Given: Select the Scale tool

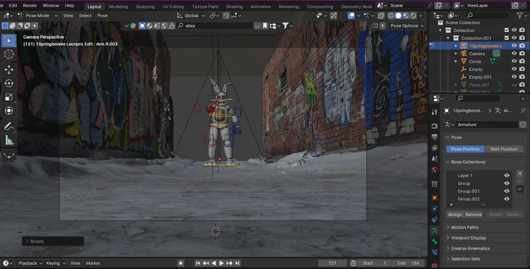Looking at the screenshot, I should pyautogui.click(x=9, y=97).
